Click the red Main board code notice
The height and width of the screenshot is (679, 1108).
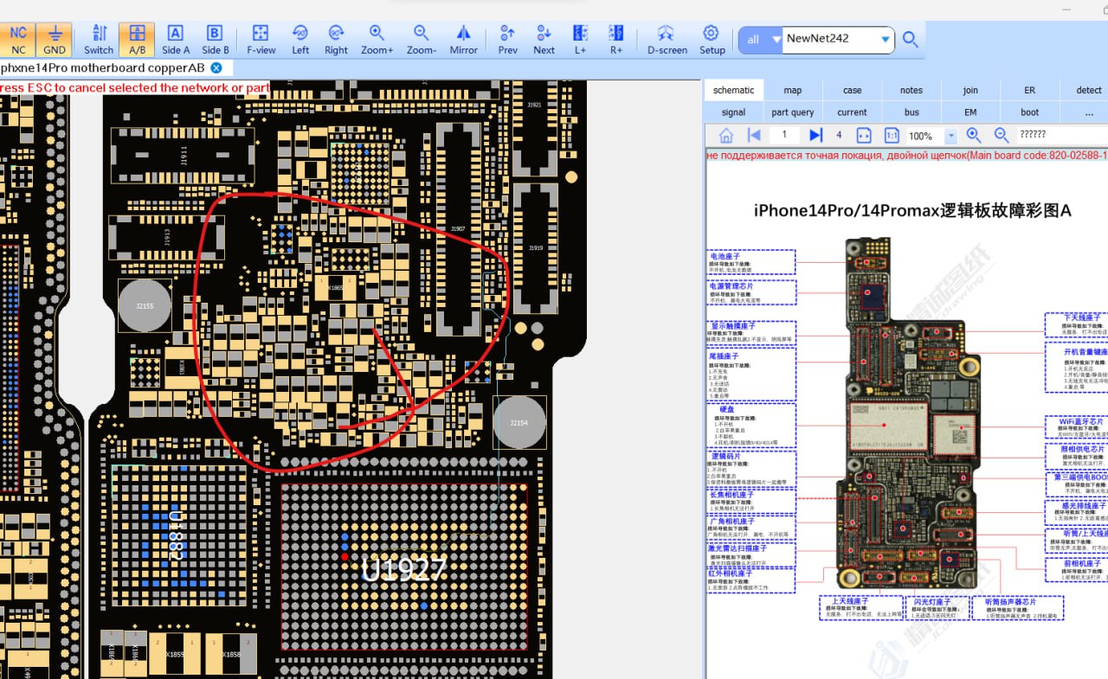click(x=906, y=156)
